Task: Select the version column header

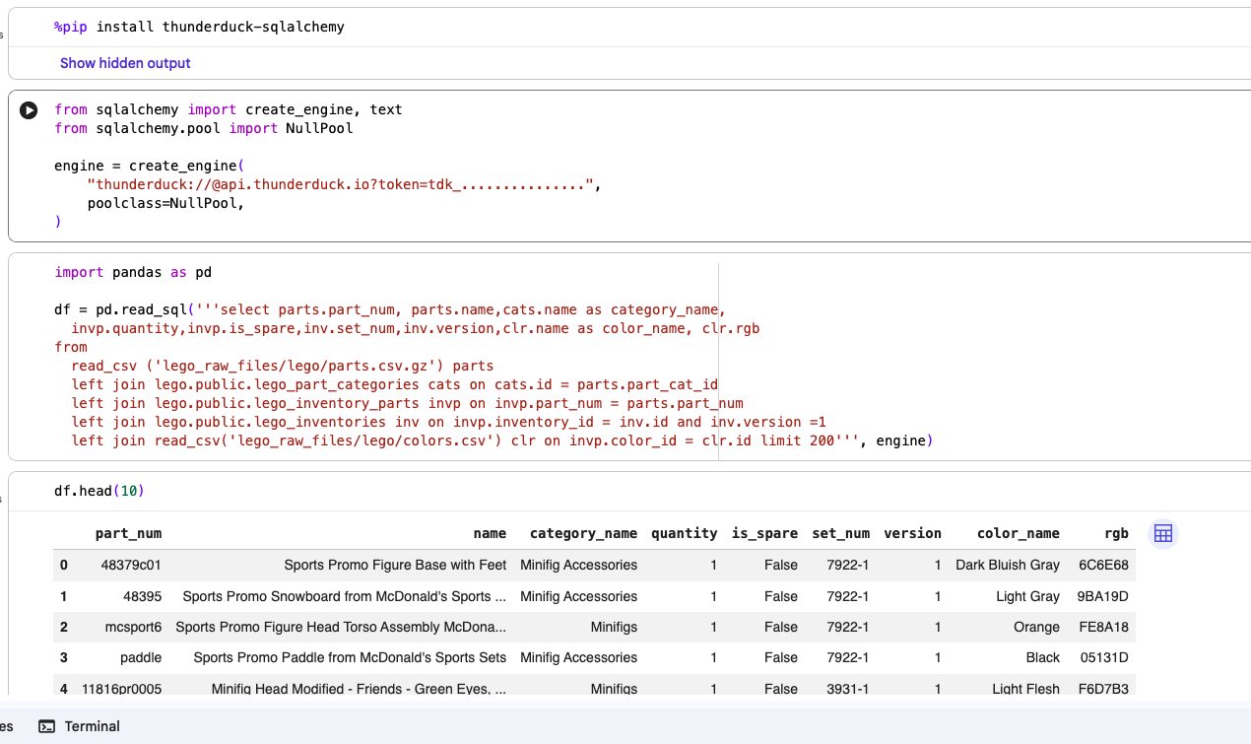Action: [912, 533]
